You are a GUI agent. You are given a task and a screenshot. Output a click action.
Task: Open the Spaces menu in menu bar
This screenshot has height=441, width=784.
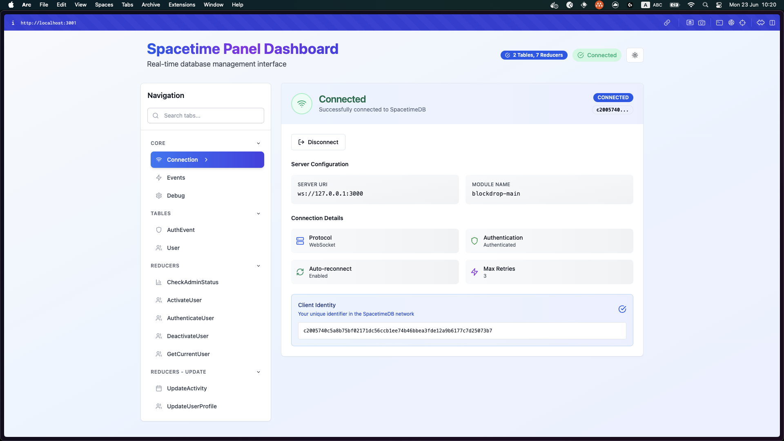(104, 4)
